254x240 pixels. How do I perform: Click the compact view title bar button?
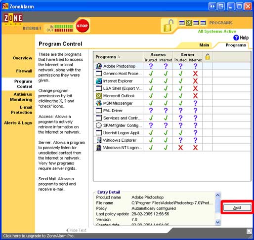pyautogui.click(x=212, y=6)
